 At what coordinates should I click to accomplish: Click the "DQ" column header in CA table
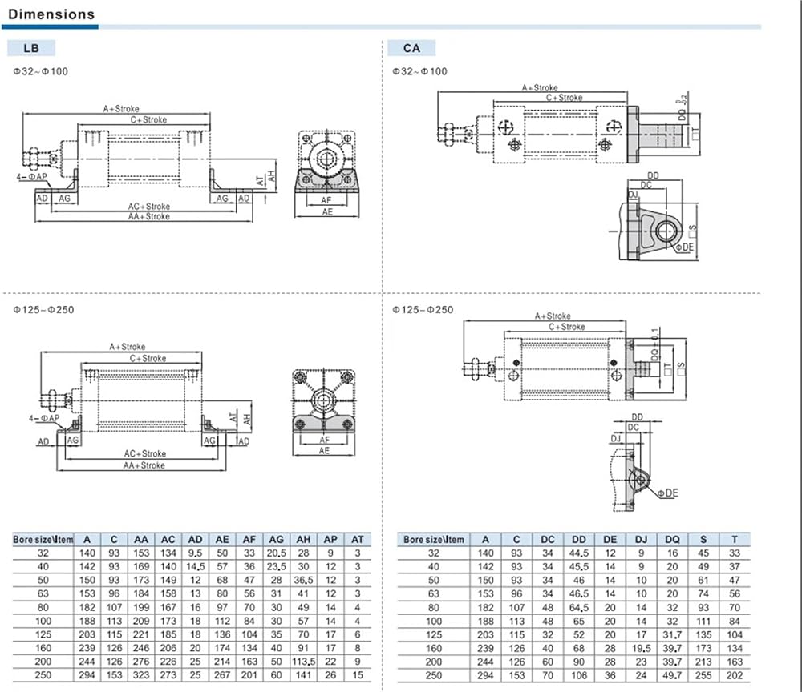pyautogui.click(x=673, y=539)
